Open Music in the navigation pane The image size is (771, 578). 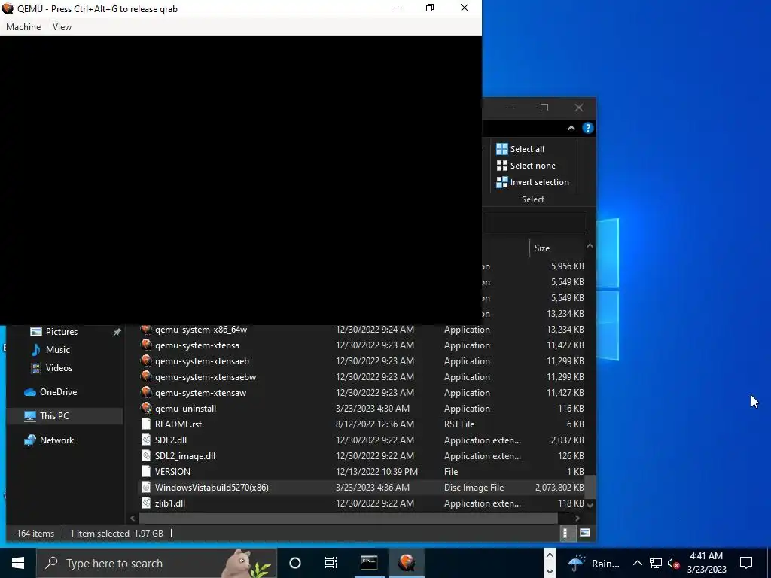point(57,350)
